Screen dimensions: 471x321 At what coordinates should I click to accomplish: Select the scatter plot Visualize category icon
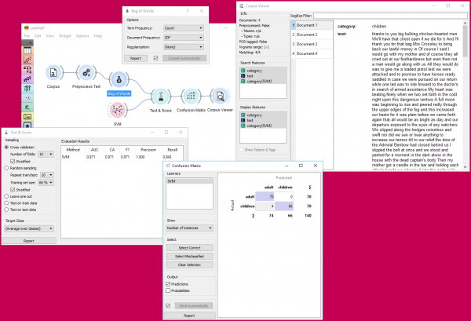tap(27, 60)
